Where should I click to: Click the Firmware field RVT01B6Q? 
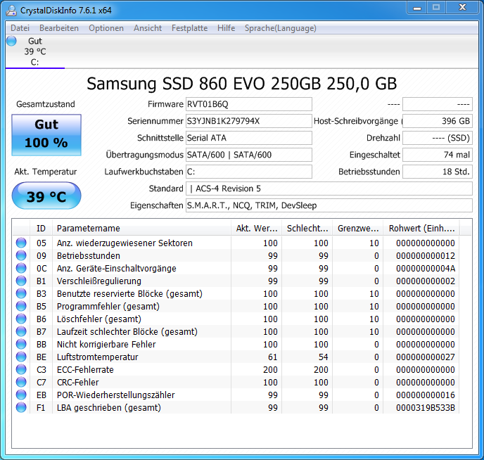[x=249, y=104]
